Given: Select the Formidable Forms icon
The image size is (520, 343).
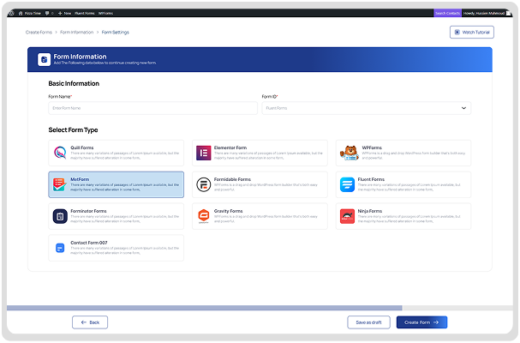Looking at the screenshot, I should [204, 184].
